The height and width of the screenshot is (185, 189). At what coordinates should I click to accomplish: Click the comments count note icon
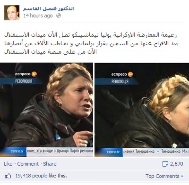click(165, 164)
